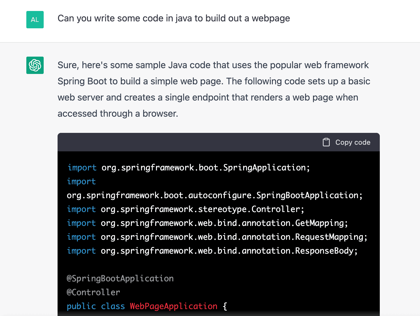Select the GetMapping import line
This screenshot has height=316, width=420.
[207, 223]
